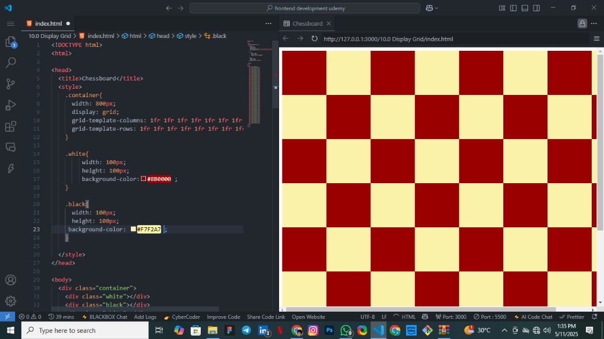Close the Chessboard preview tab

[x=329, y=23]
